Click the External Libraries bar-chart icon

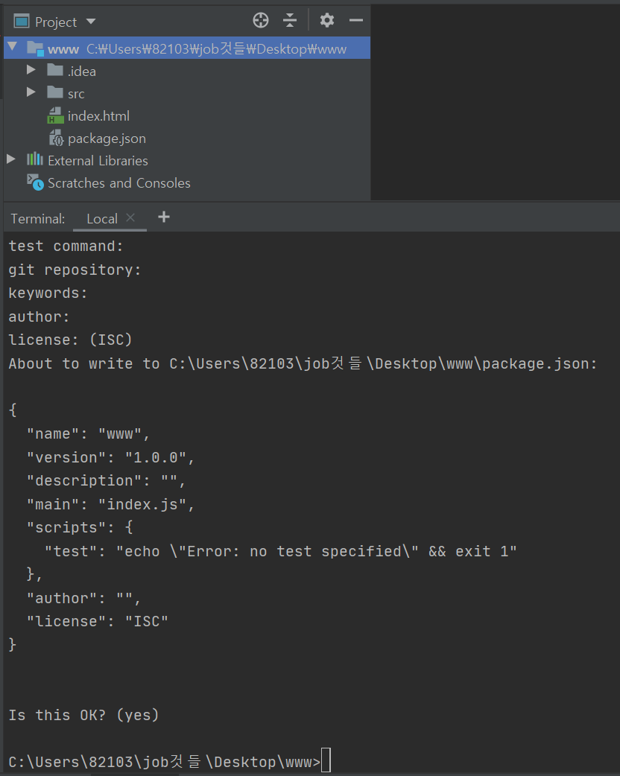tap(35, 159)
